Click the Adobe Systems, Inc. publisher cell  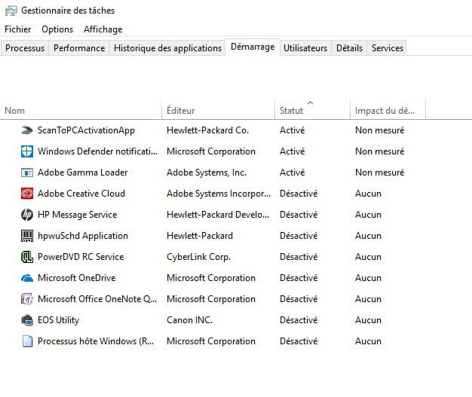[x=207, y=173]
